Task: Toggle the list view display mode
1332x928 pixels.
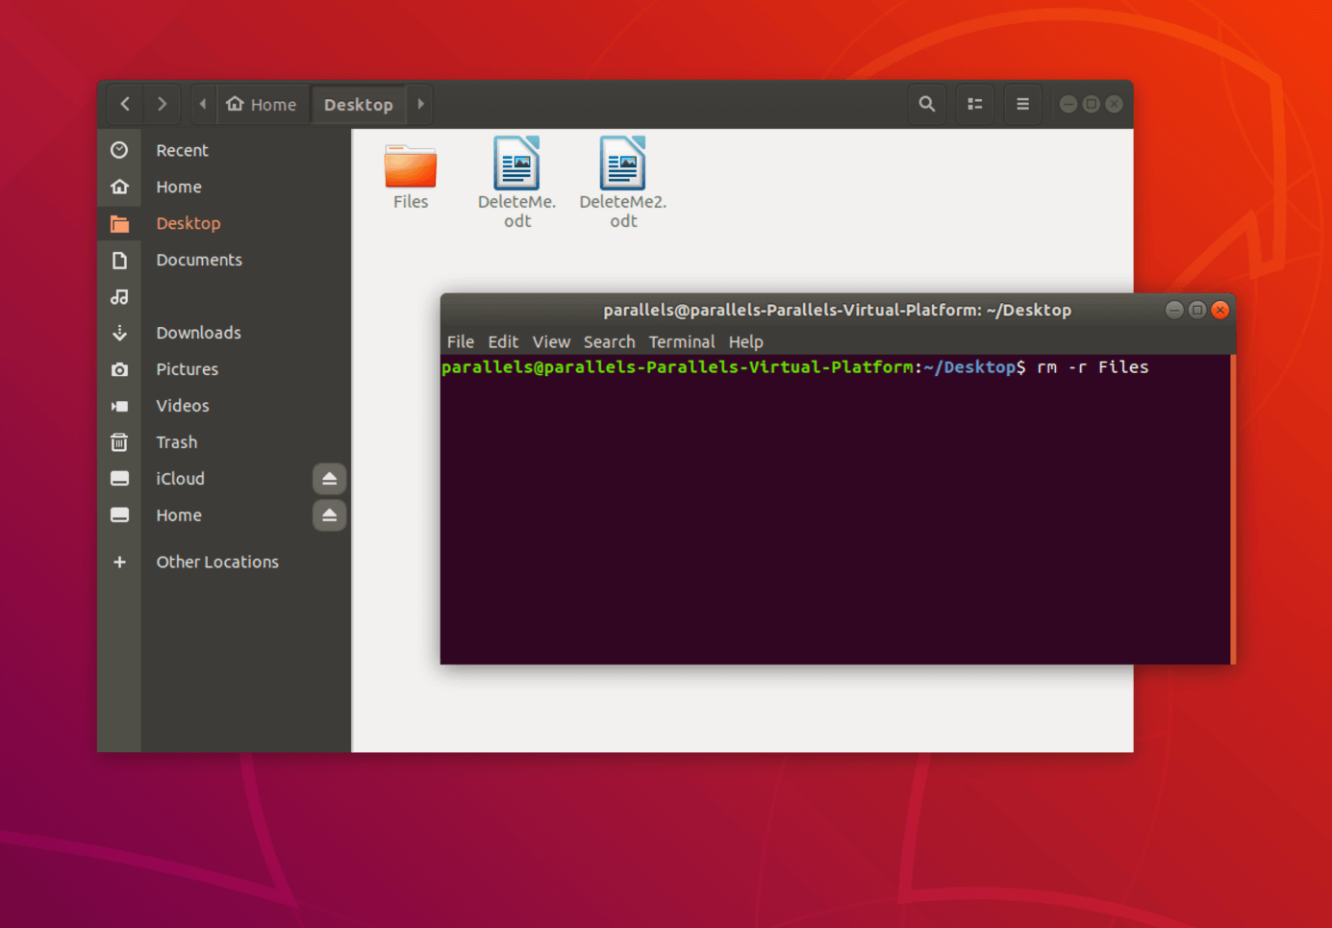Action: point(974,104)
